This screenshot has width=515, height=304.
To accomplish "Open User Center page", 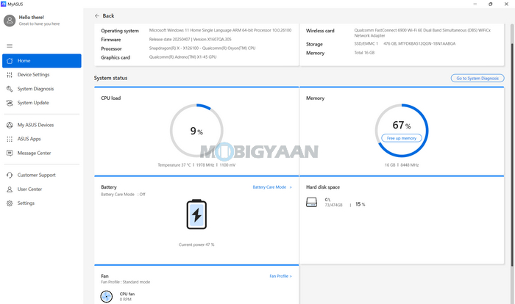I will pyautogui.click(x=42, y=189).
